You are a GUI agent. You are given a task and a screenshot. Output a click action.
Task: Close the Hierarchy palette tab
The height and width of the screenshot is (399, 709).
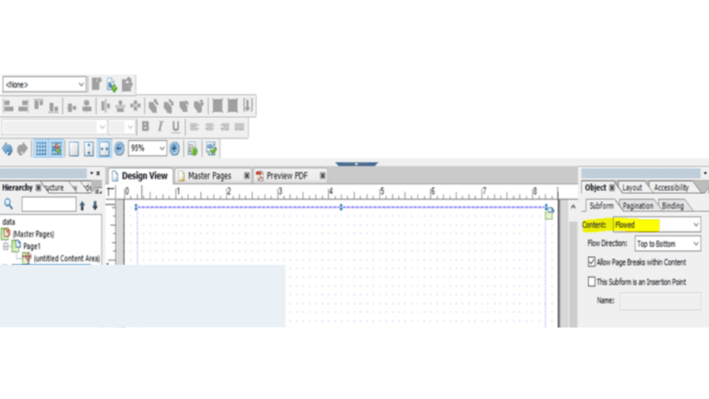[x=39, y=187]
